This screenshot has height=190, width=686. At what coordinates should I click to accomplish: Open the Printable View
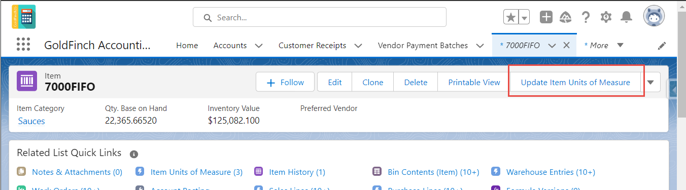pyautogui.click(x=474, y=82)
